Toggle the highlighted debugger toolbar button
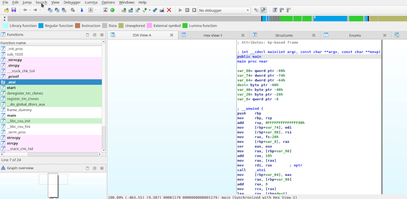 coord(263,10)
